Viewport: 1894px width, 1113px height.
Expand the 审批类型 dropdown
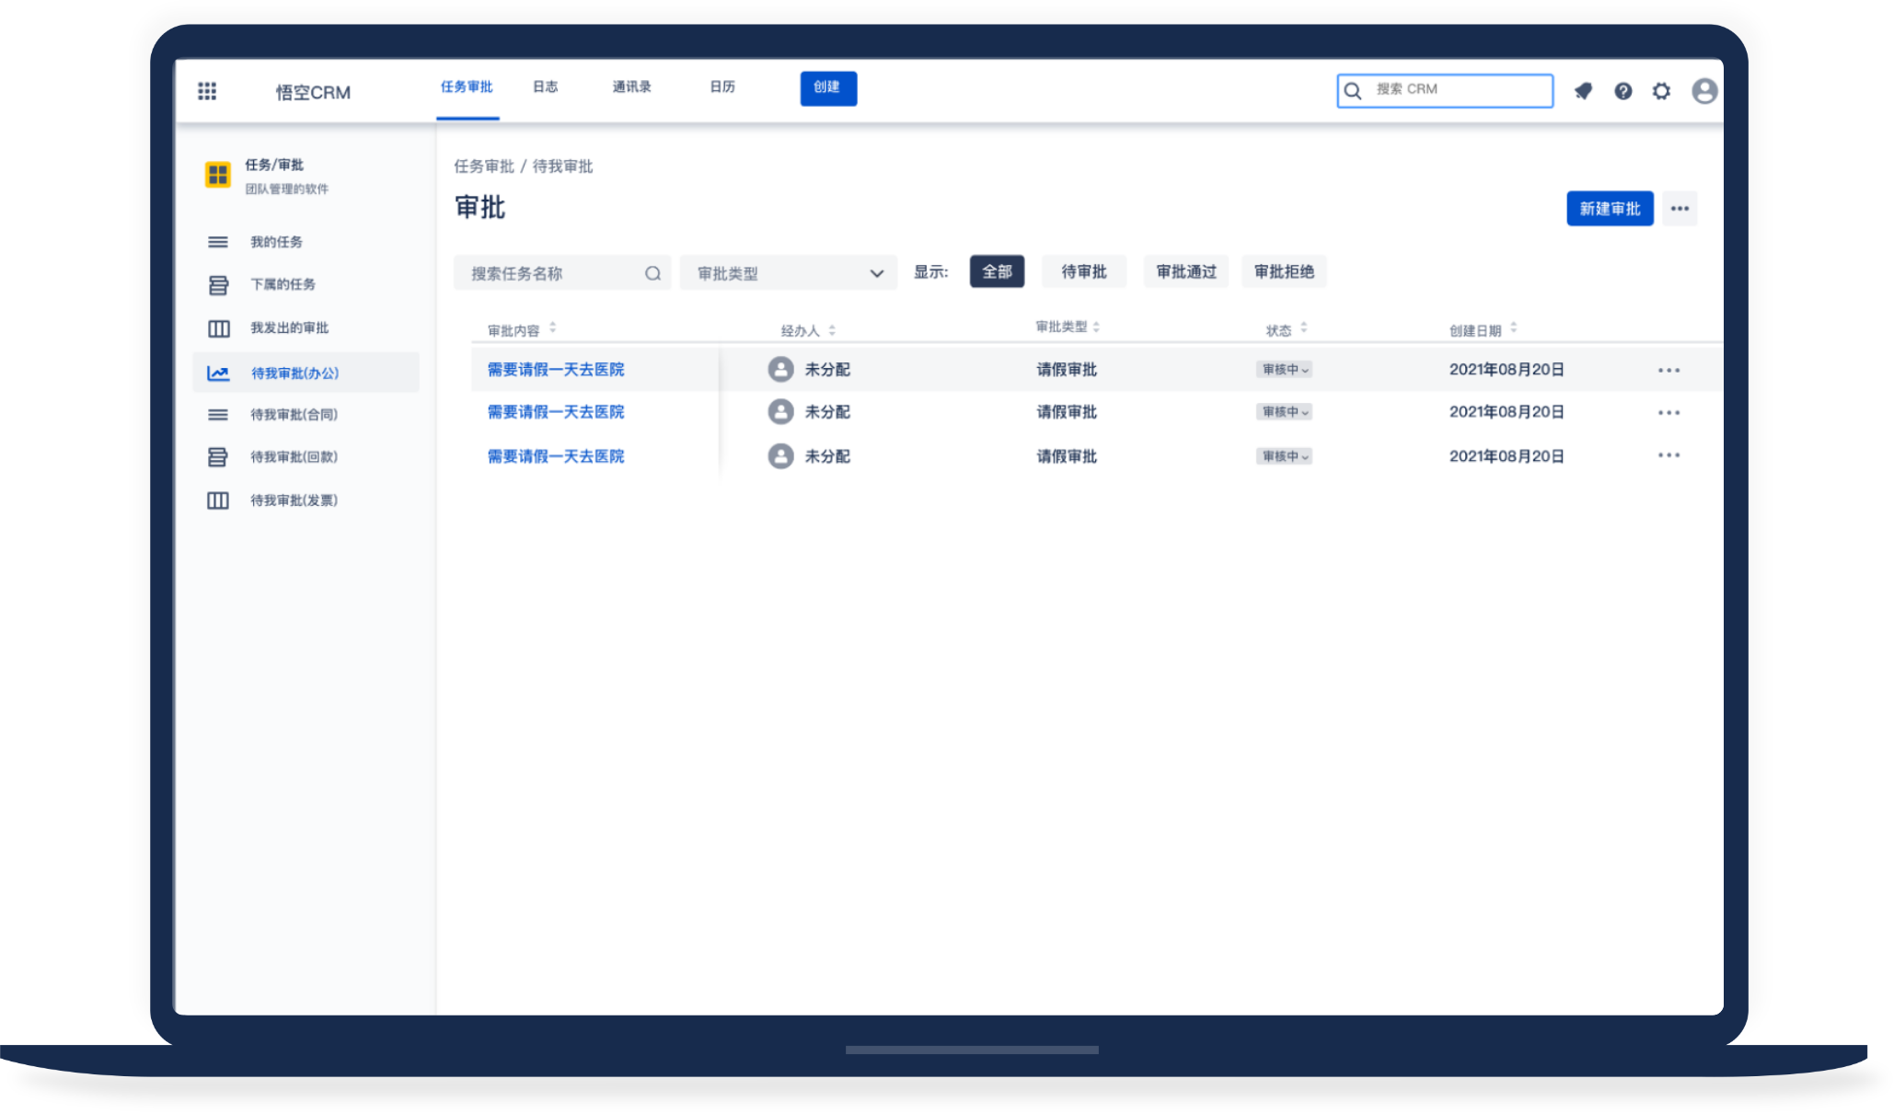pos(788,273)
